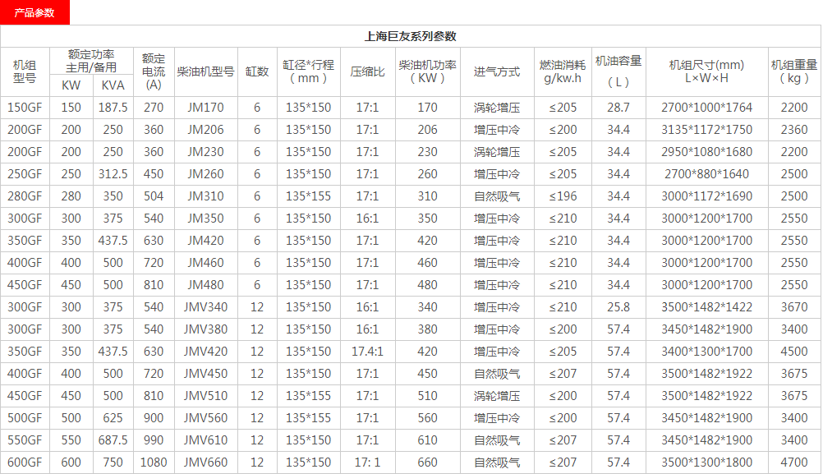Click the 机组重量 (kg) column header
The width and height of the screenshot is (823, 474).
794,71
